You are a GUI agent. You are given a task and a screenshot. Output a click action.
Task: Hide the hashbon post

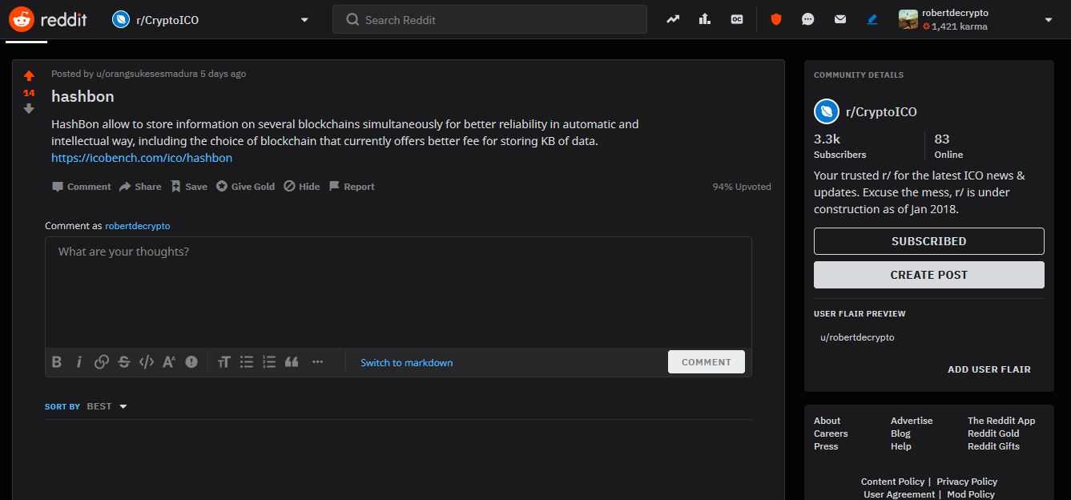[x=302, y=187]
